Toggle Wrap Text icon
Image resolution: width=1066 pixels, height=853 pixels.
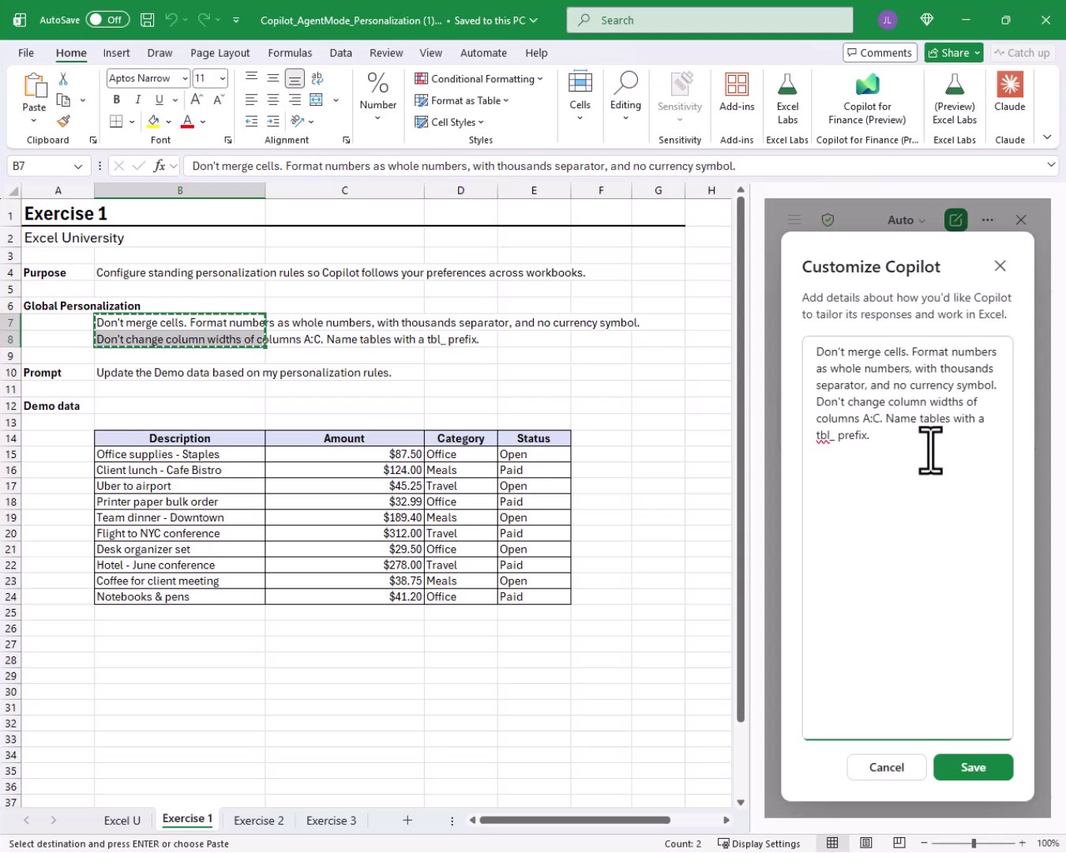(317, 78)
